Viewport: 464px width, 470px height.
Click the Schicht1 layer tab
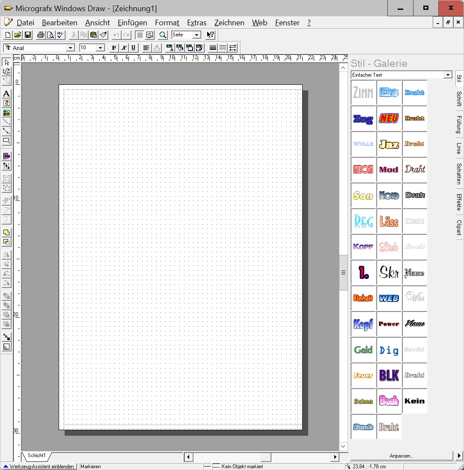[36, 456]
